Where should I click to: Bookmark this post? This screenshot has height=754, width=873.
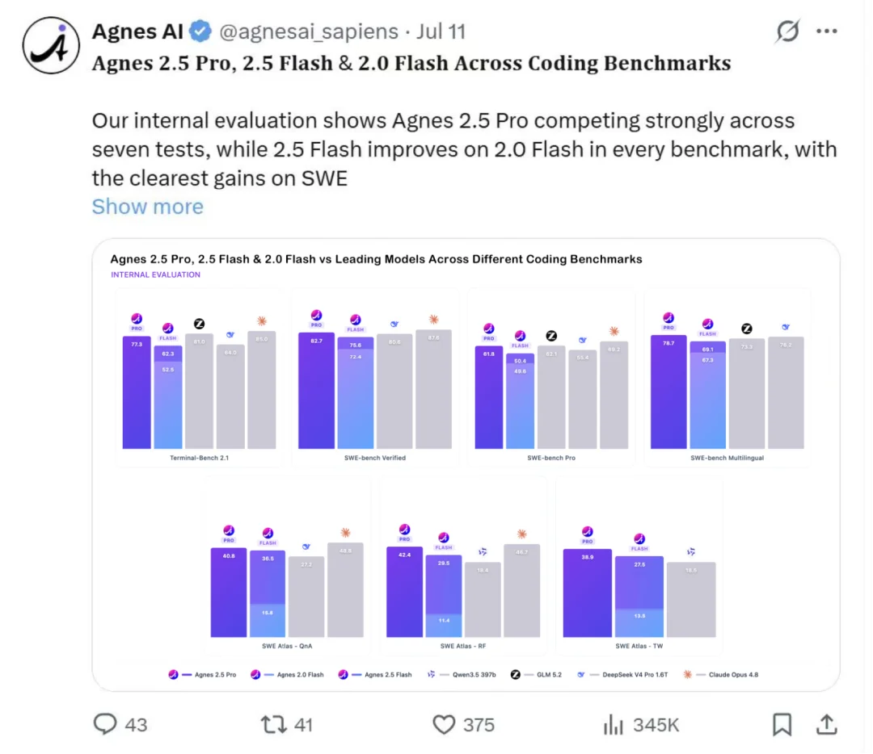point(782,724)
